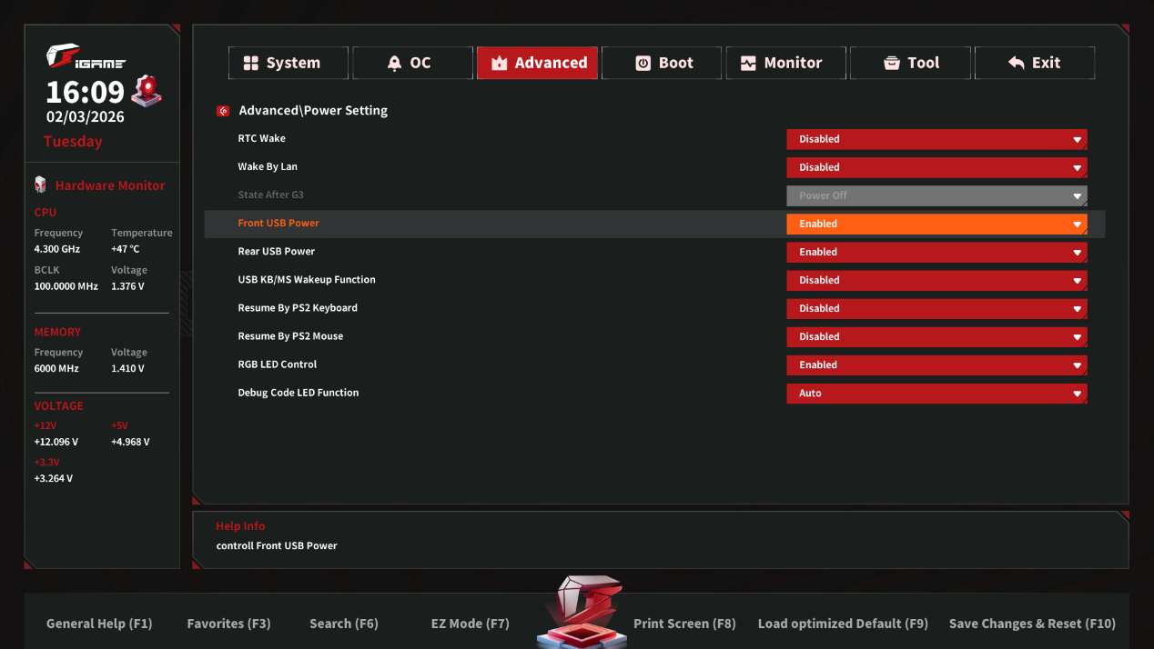This screenshot has width=1154, height=649.
Task: Click the greyed State After G3 dropdown
Action: [936, 195]
